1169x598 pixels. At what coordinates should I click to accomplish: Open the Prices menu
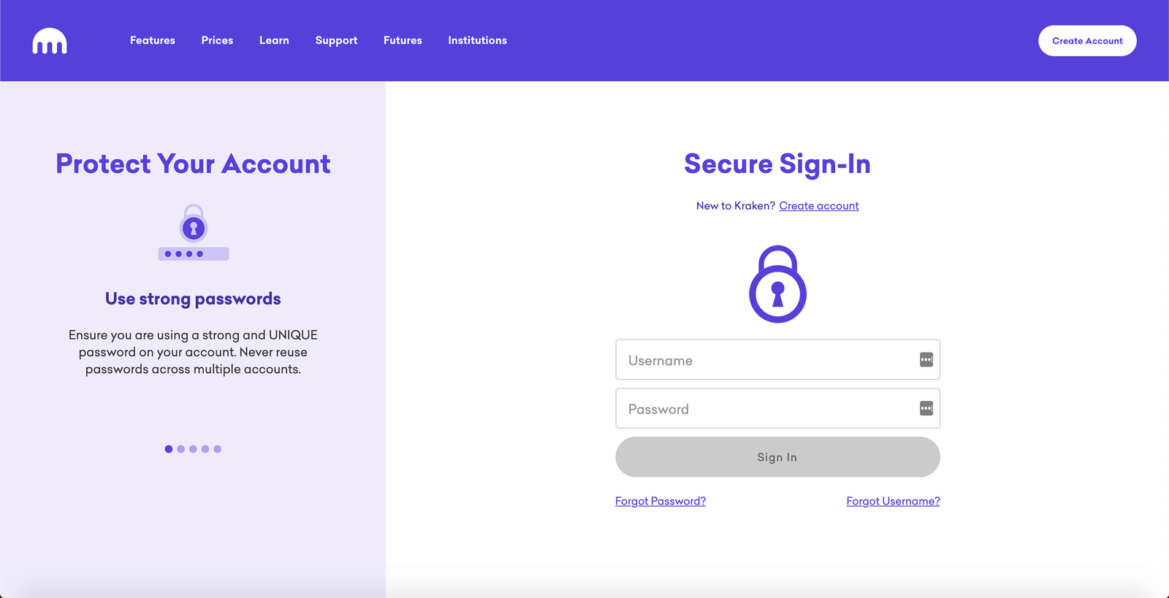[216, 40]
